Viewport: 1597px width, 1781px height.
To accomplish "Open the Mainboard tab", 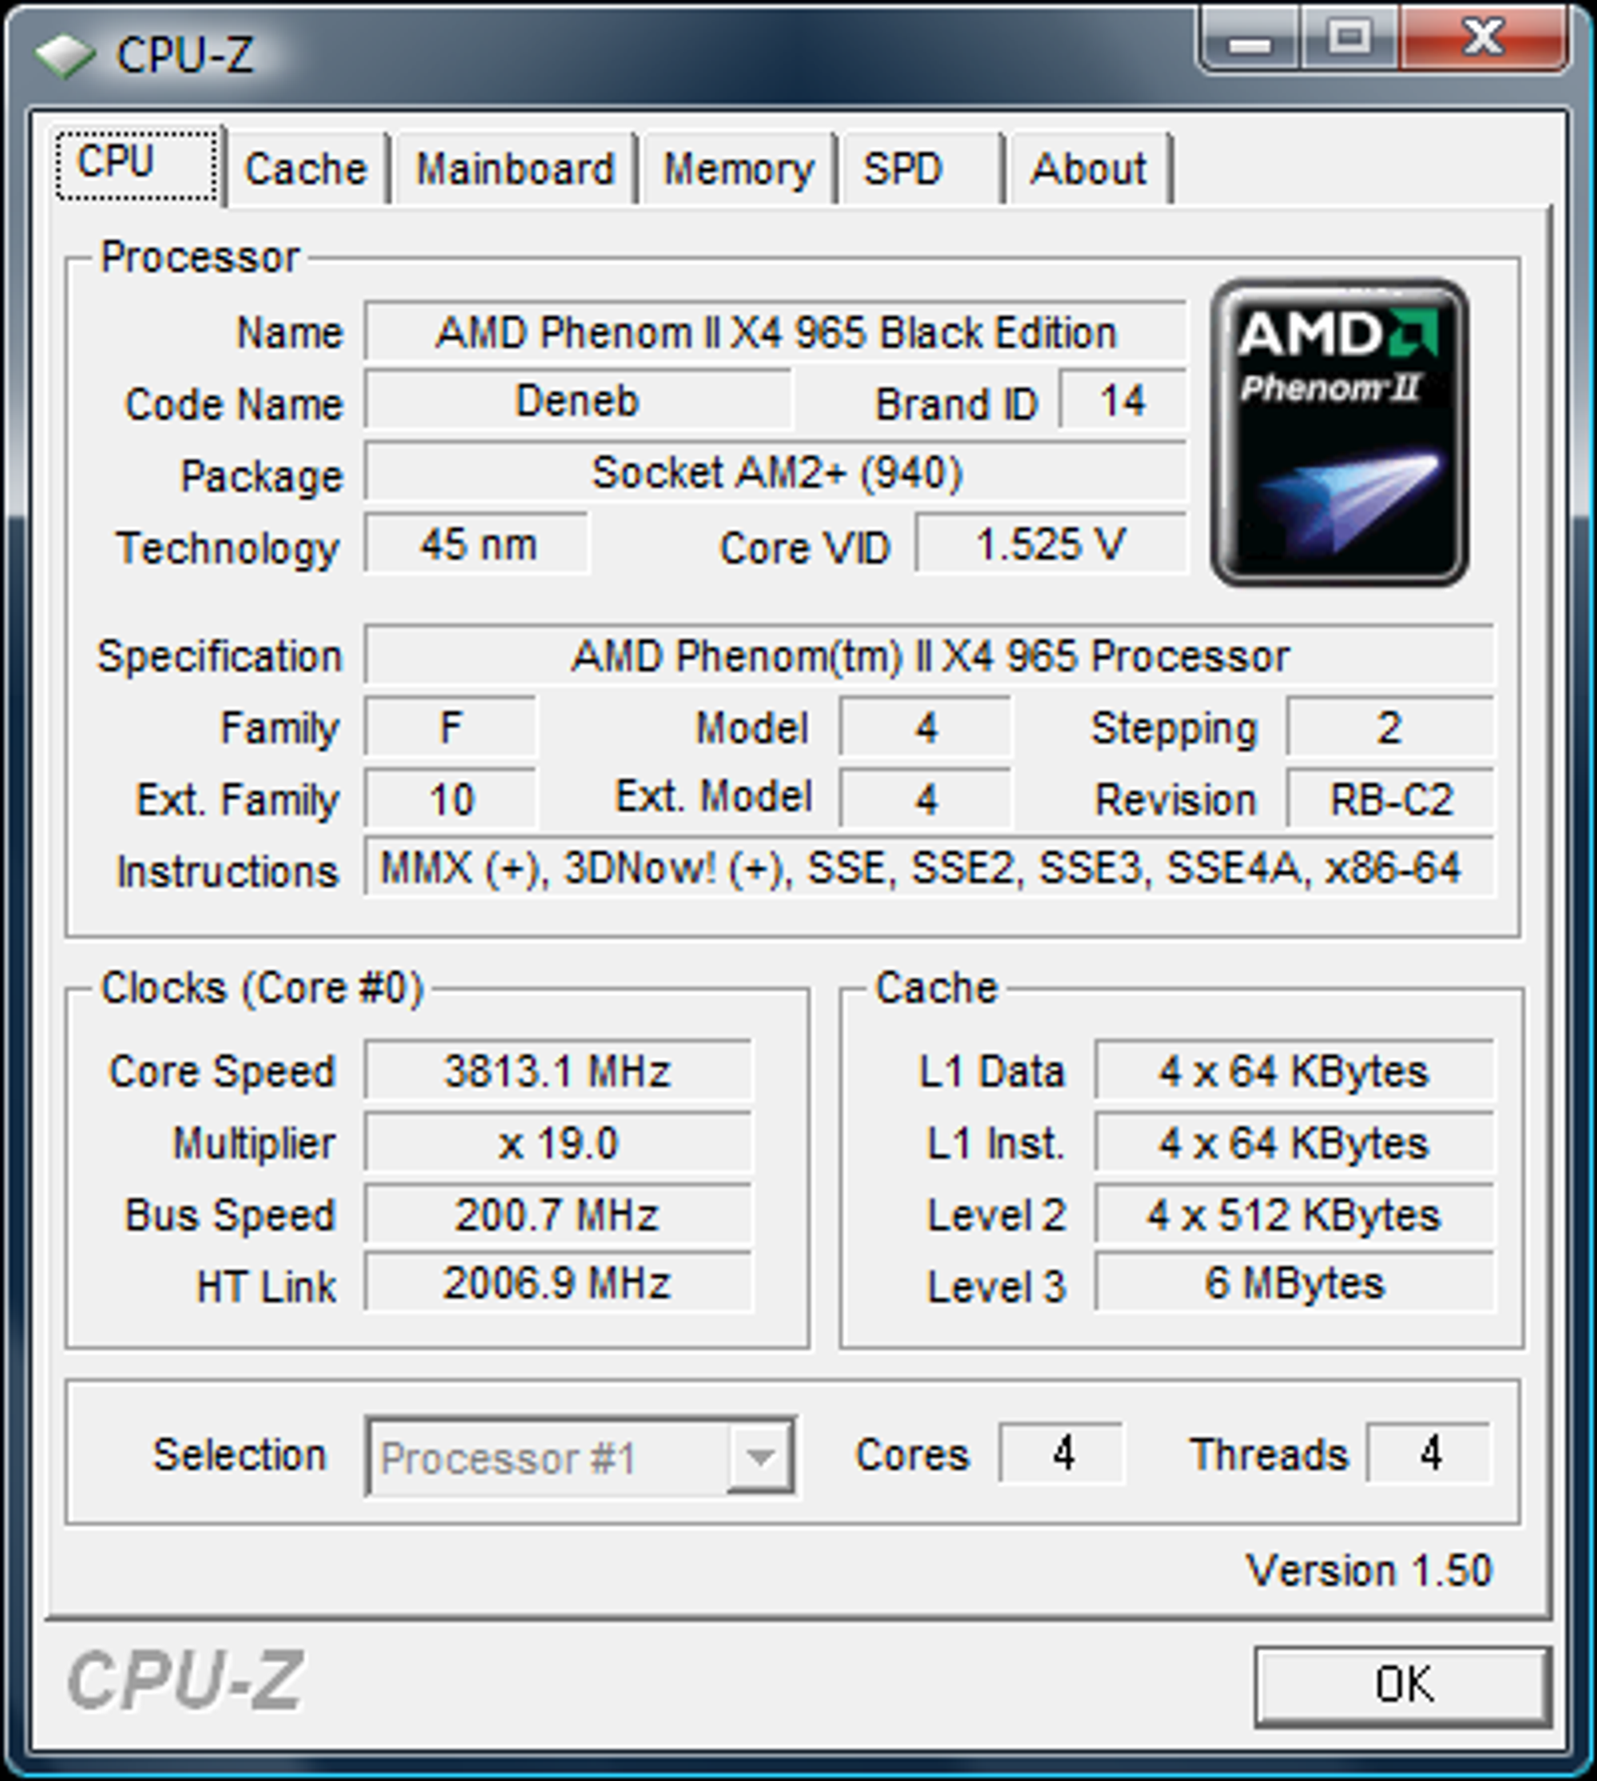I will coord(515,169).
